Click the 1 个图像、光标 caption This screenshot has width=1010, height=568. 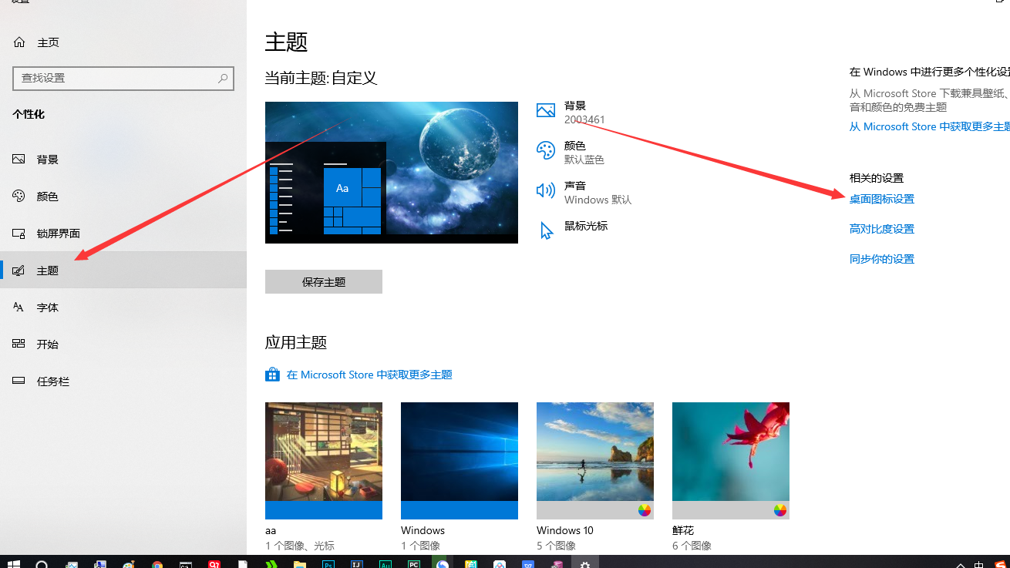click(300, 546)
